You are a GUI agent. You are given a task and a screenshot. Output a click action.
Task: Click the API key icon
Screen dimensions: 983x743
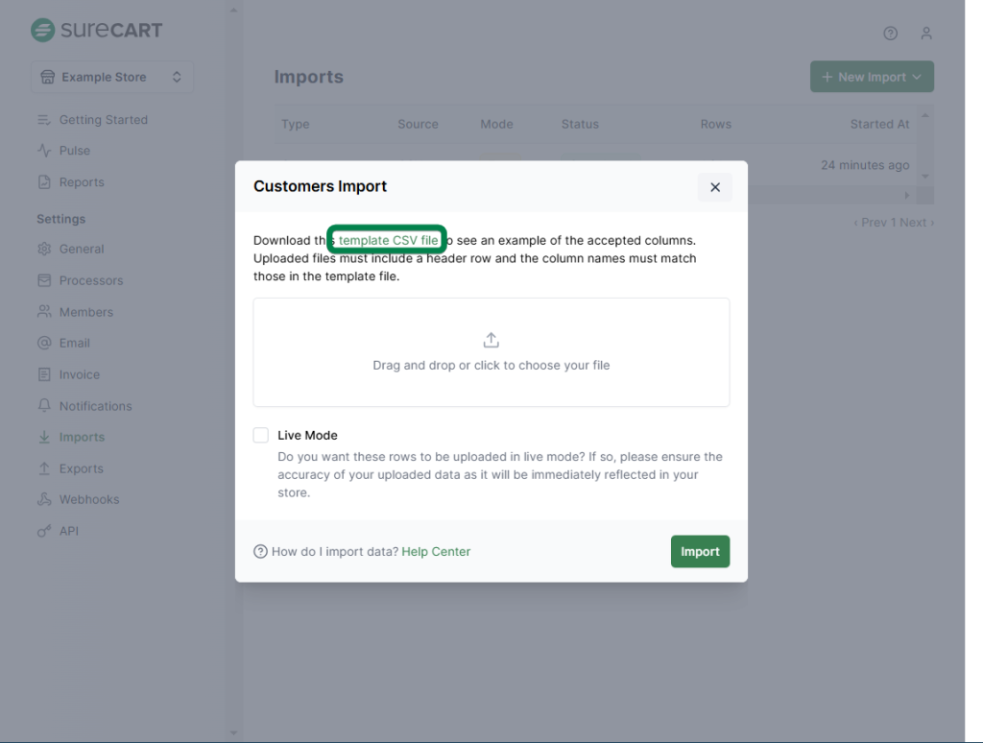coord(44,531)
